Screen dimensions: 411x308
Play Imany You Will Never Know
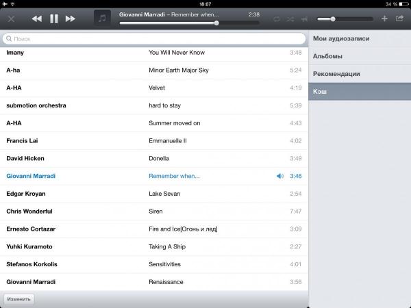click(x=154, y=53)
